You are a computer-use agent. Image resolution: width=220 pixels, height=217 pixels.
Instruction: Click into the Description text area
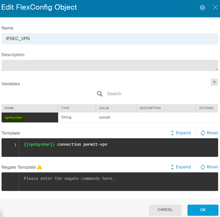(x=110, y=65)
